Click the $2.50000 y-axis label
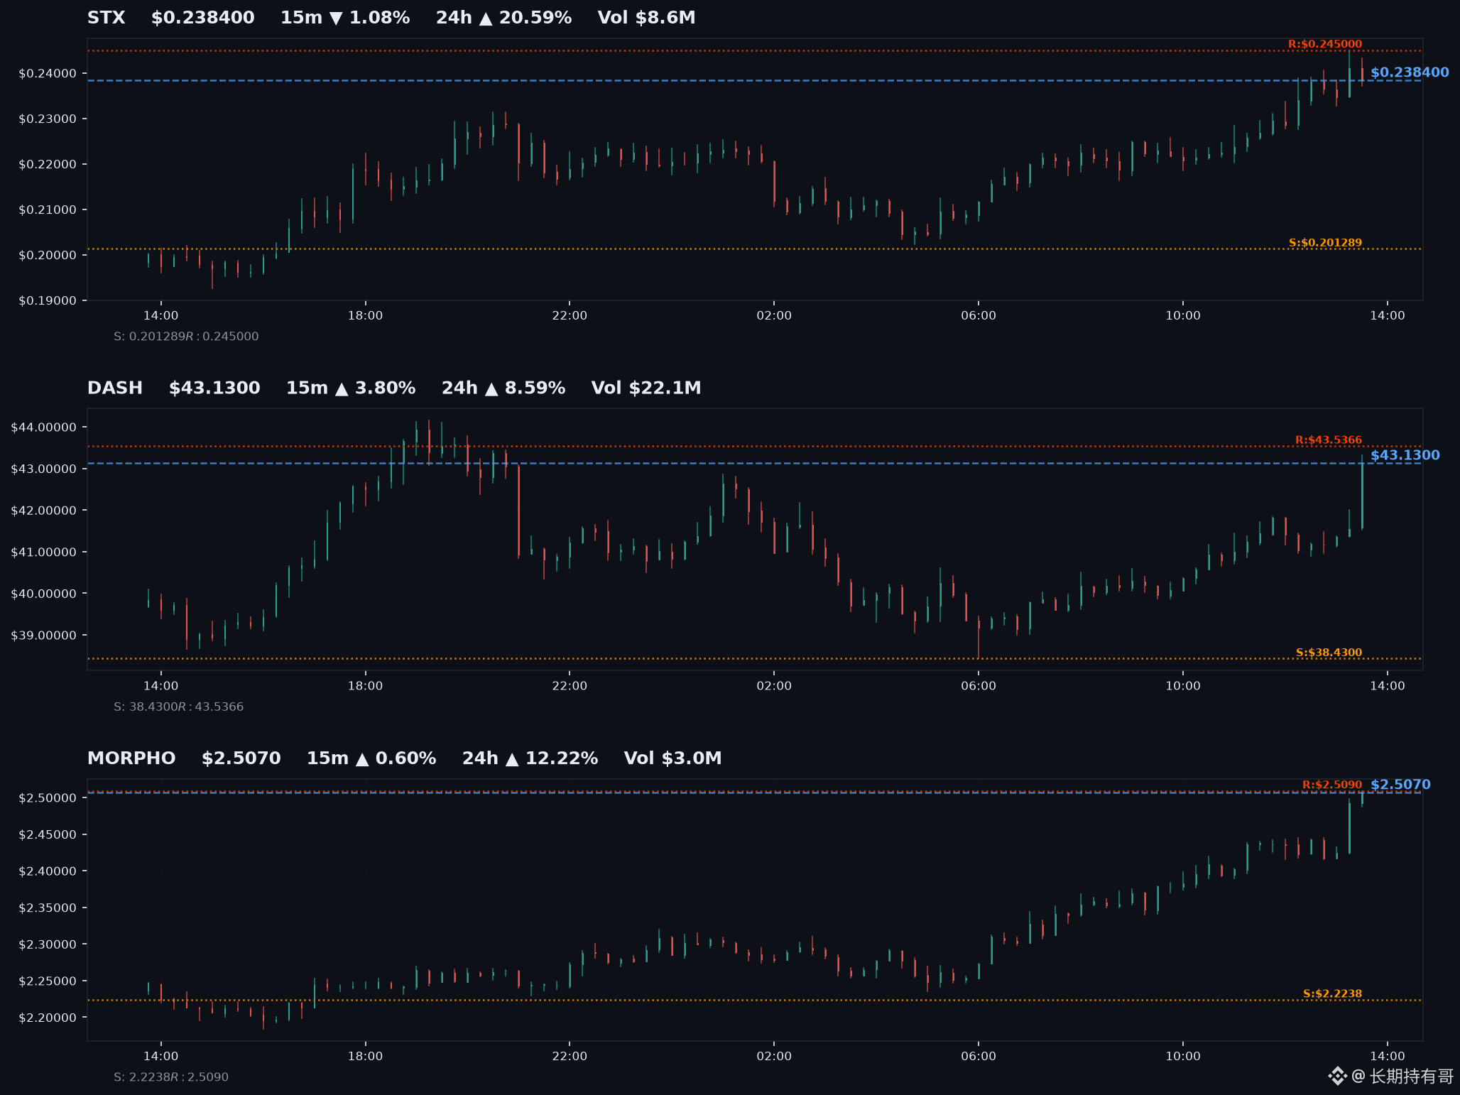 pos(48,798)
